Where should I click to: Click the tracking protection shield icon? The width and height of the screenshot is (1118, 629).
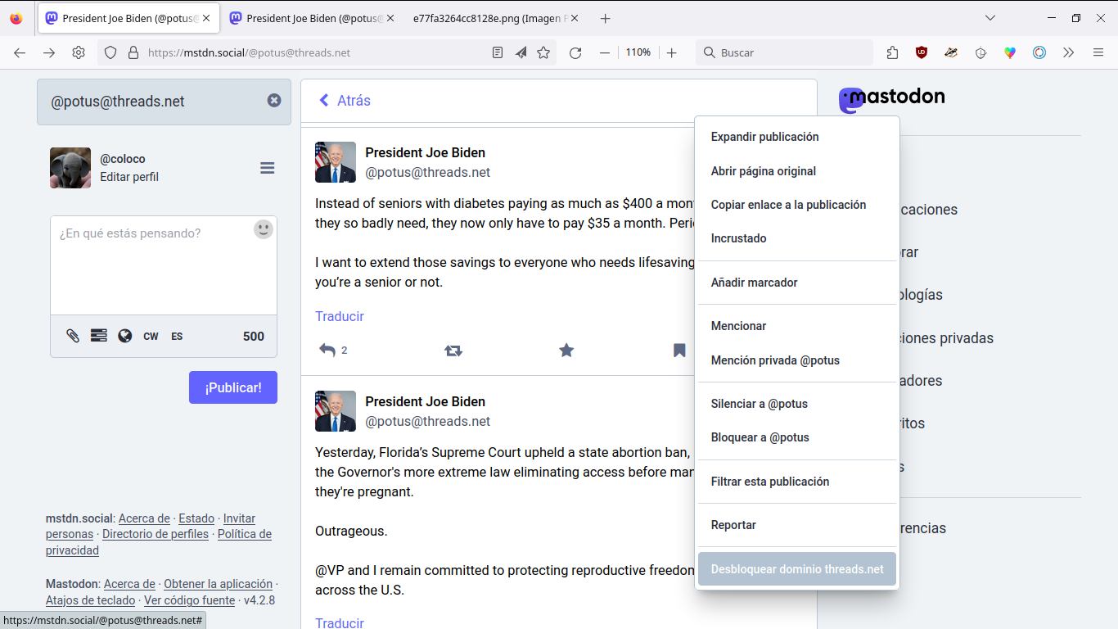[110, 52]
